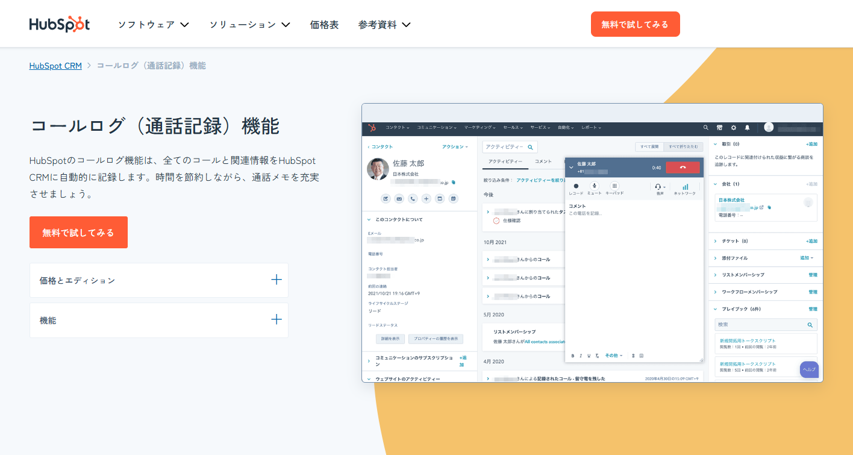Check the 仕様確認 task completion circle
The height and width of the screenshot is (455, 853).
pos(496,221)
